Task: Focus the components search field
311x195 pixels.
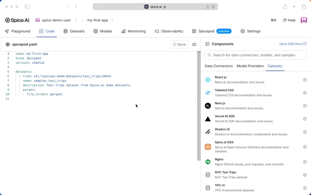Action: (256, 55)
